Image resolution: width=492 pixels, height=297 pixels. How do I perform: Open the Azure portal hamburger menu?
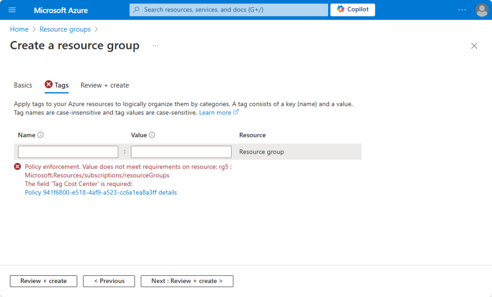click(x=12, y=10)
